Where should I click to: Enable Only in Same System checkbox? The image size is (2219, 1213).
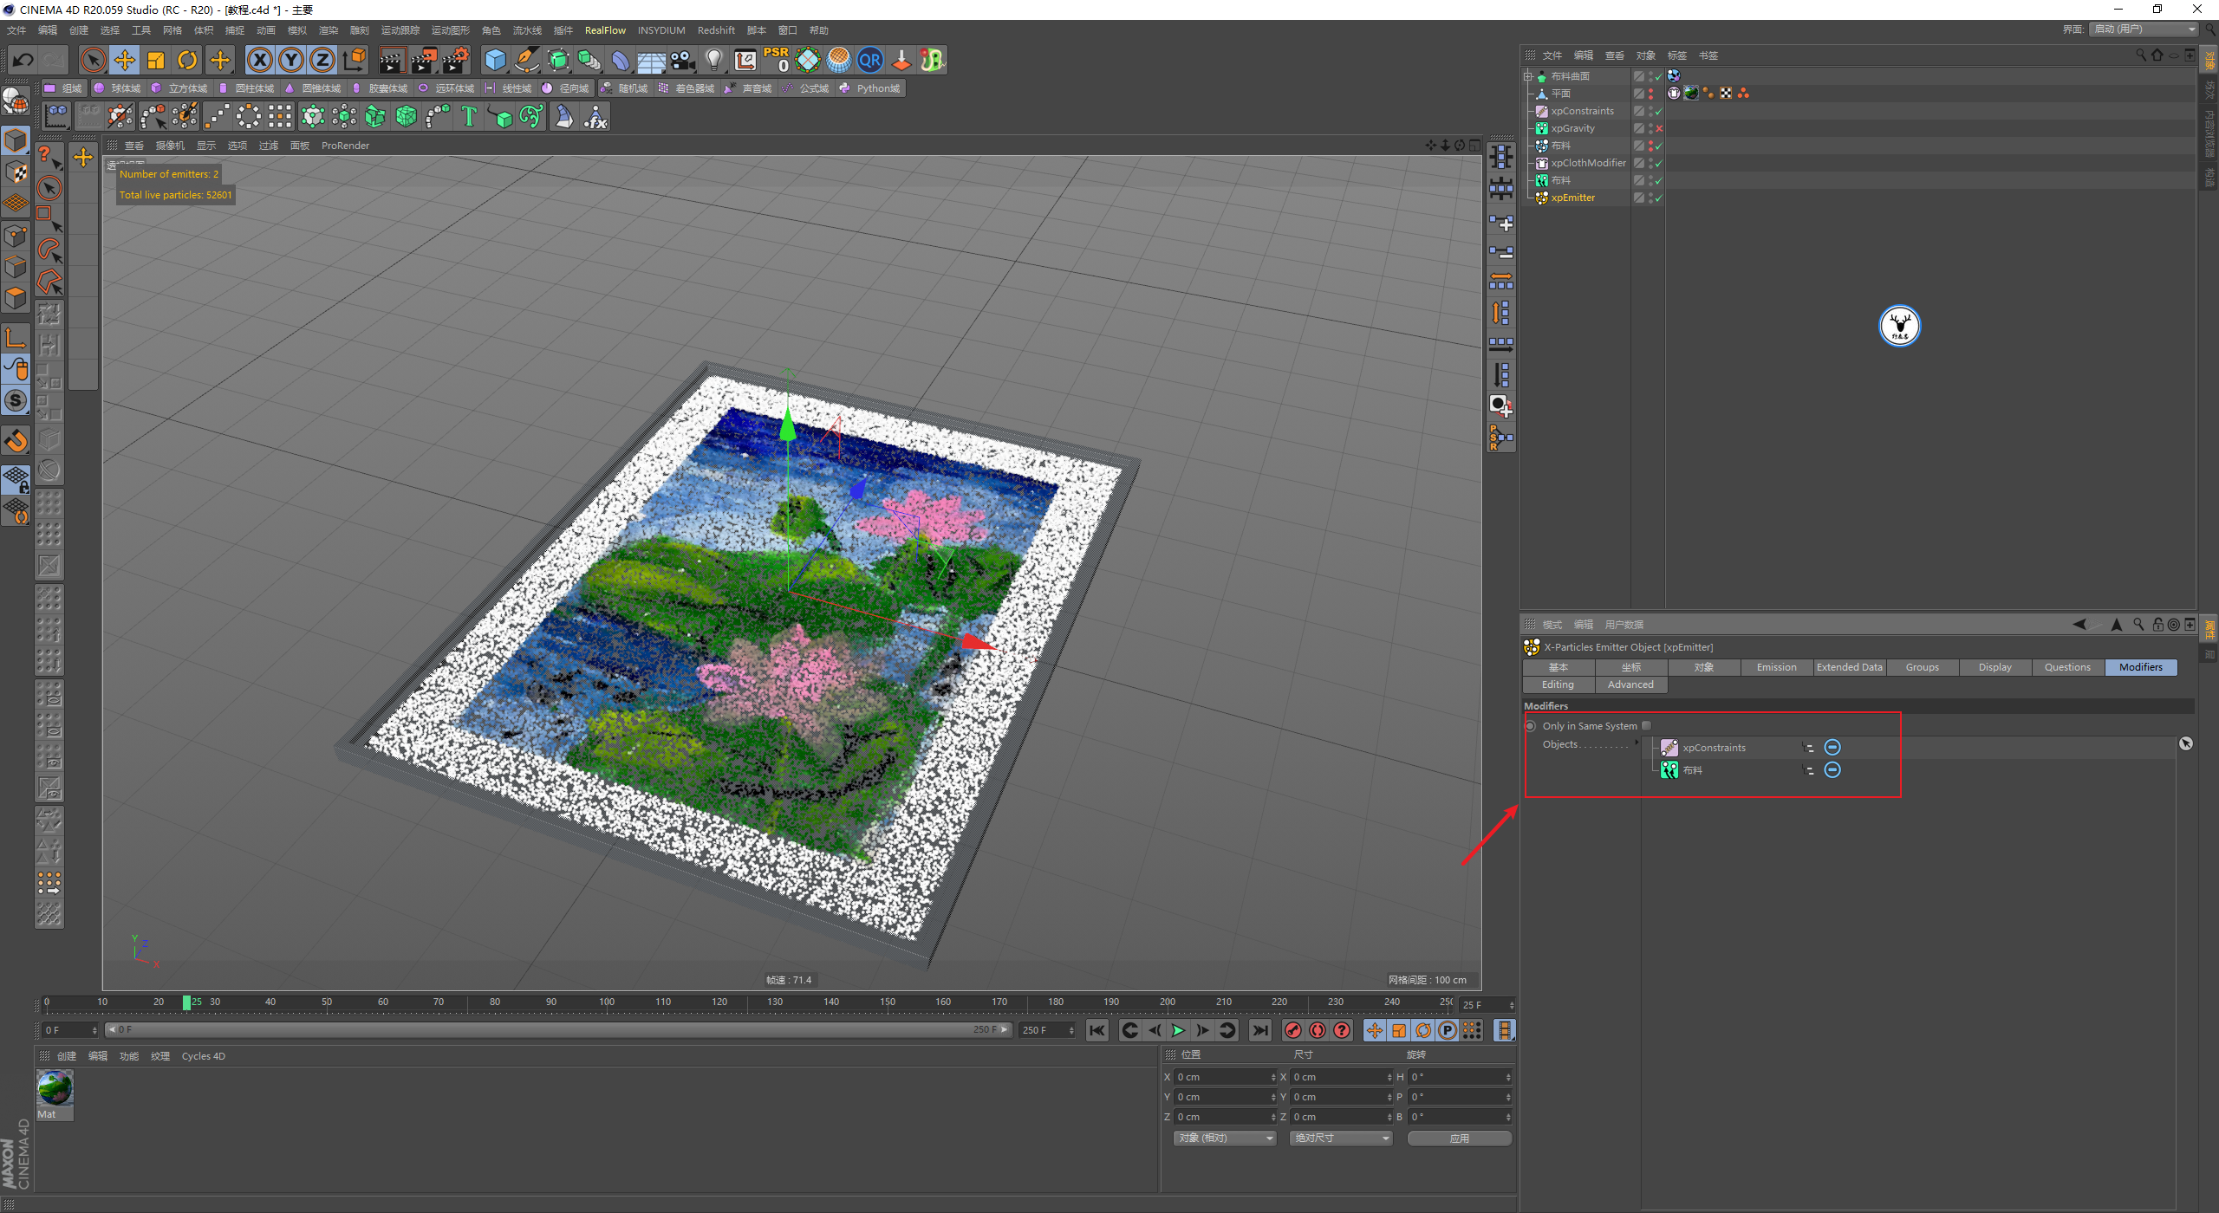(x=1646, y=726)
